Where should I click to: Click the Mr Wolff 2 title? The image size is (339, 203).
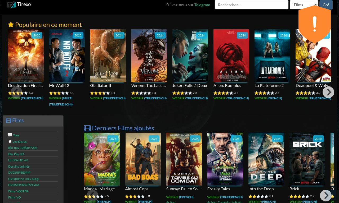click(59, 85)
